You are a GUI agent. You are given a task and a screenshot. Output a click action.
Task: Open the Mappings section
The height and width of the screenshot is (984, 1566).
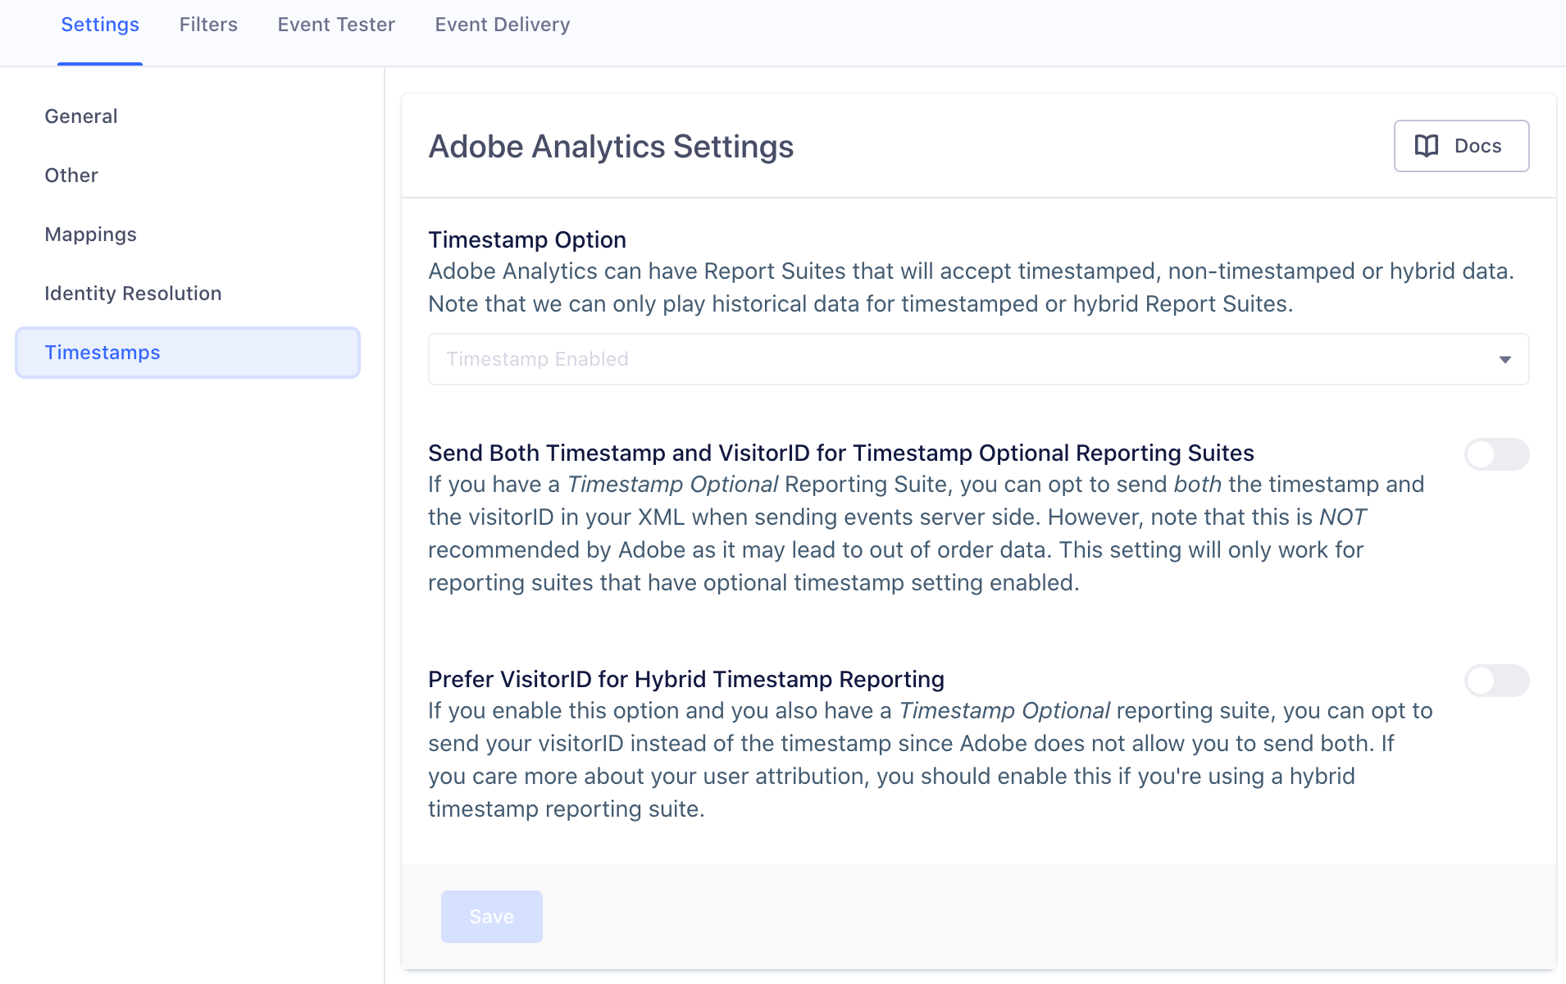pyautogui.click(x=90, y=234)
